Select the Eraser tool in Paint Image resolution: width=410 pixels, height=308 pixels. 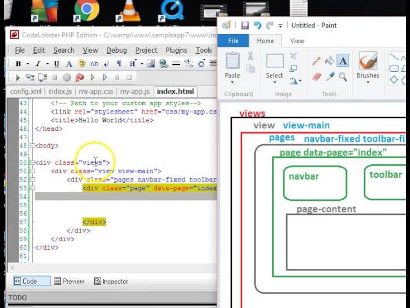click(x=316, y=77)
